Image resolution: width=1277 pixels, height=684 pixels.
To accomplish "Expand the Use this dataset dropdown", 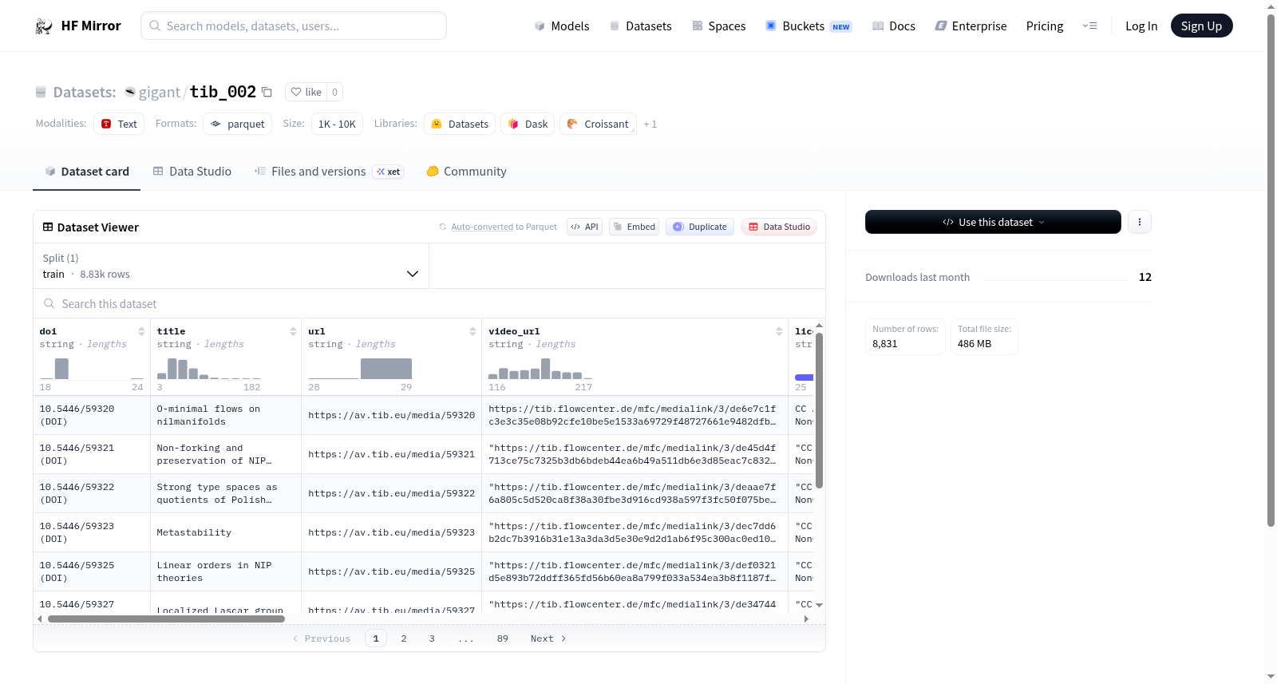I will tap(993, 222).
